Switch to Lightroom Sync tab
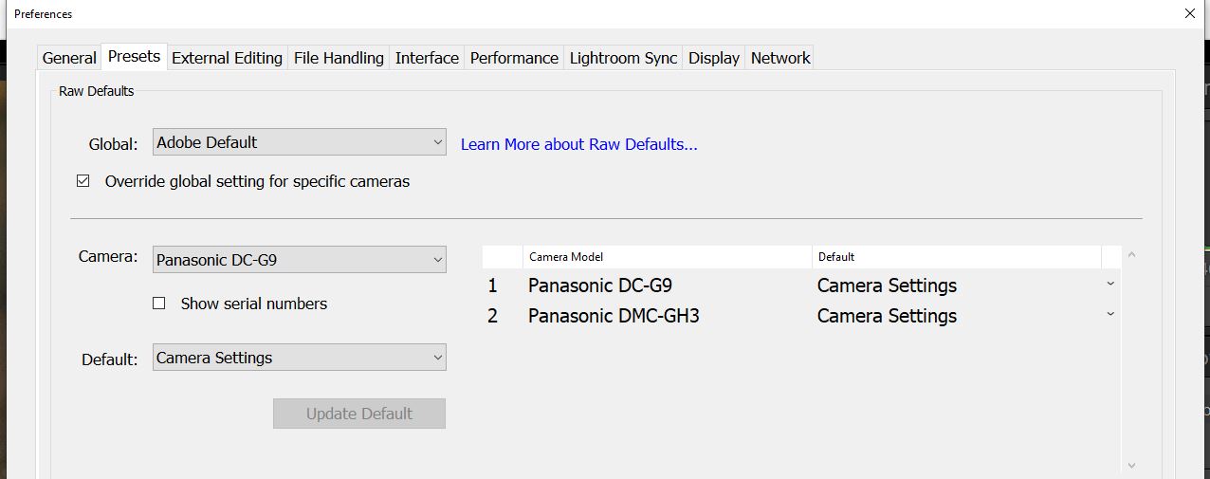1210x479 pixels. (623, 58)
